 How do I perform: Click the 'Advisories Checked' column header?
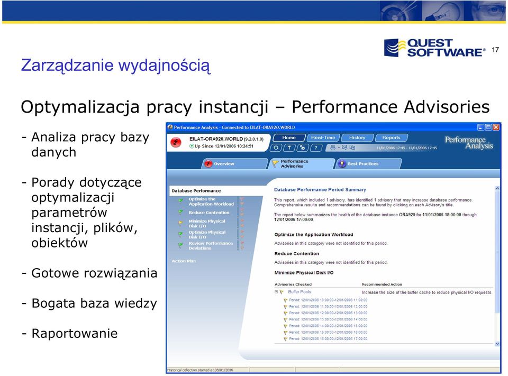[x=293, y=285]
